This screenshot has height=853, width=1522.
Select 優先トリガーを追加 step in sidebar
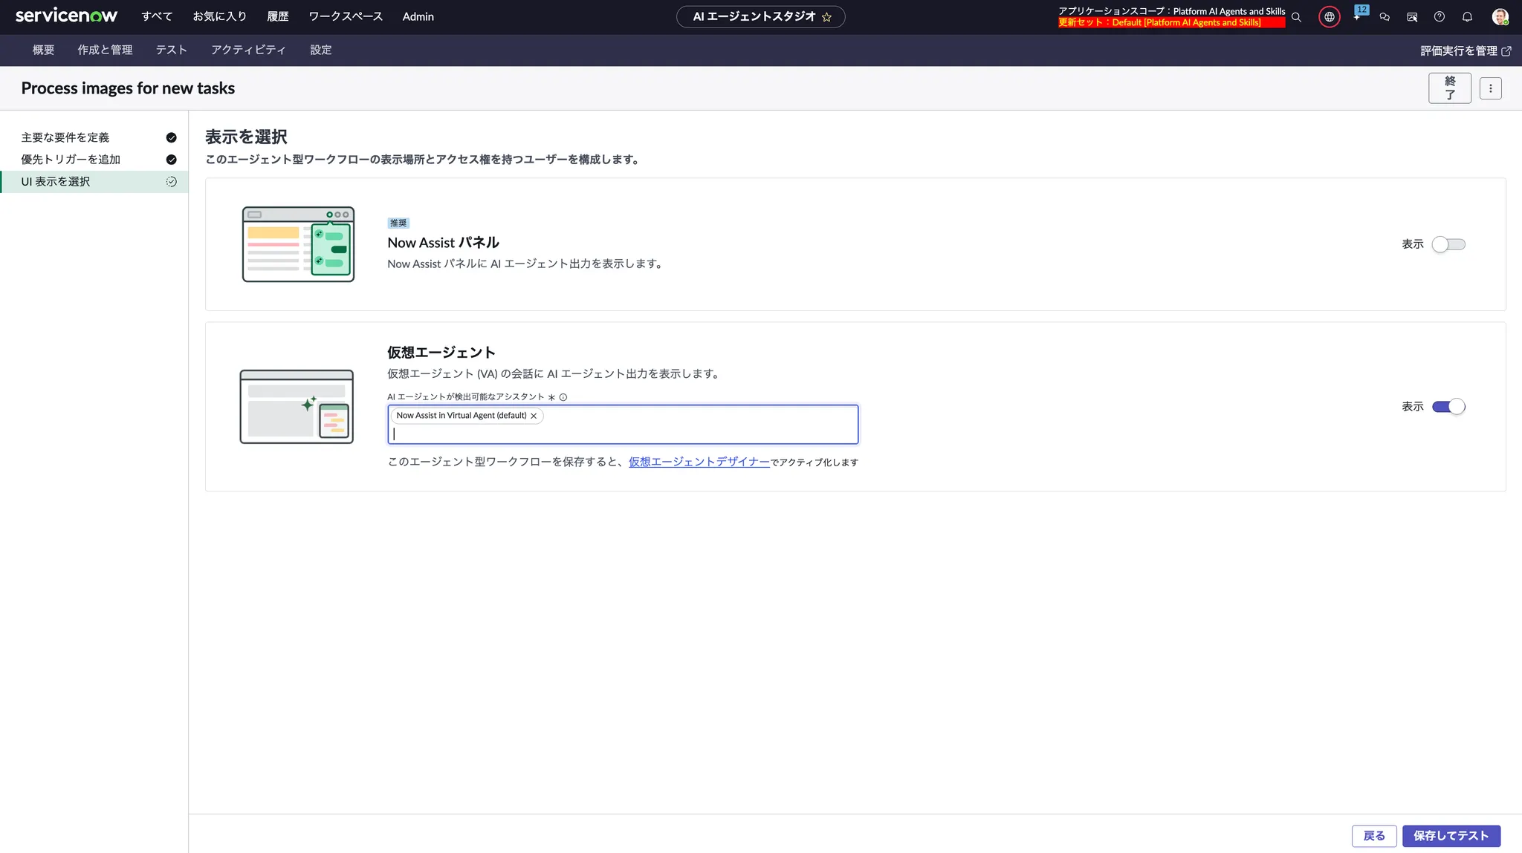(x=71, y=160)
